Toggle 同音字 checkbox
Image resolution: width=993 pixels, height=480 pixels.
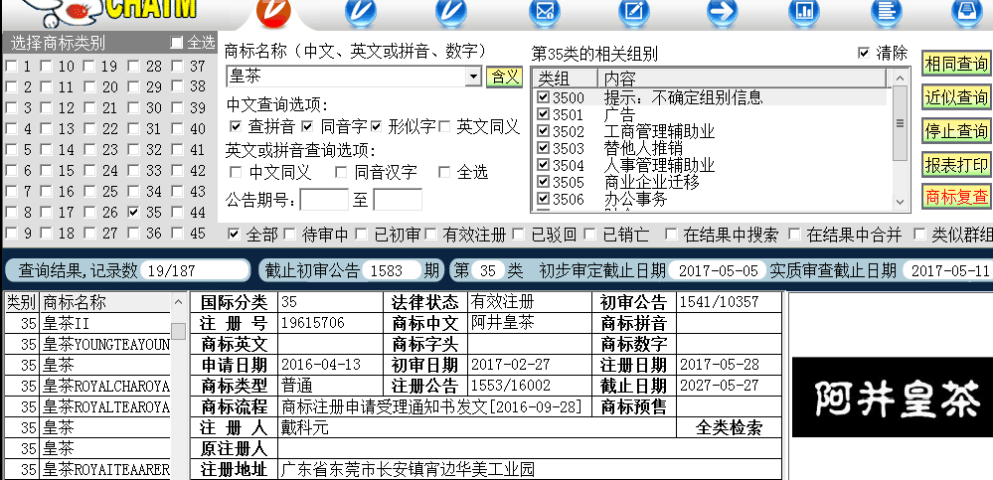click(x=308, y=126)
